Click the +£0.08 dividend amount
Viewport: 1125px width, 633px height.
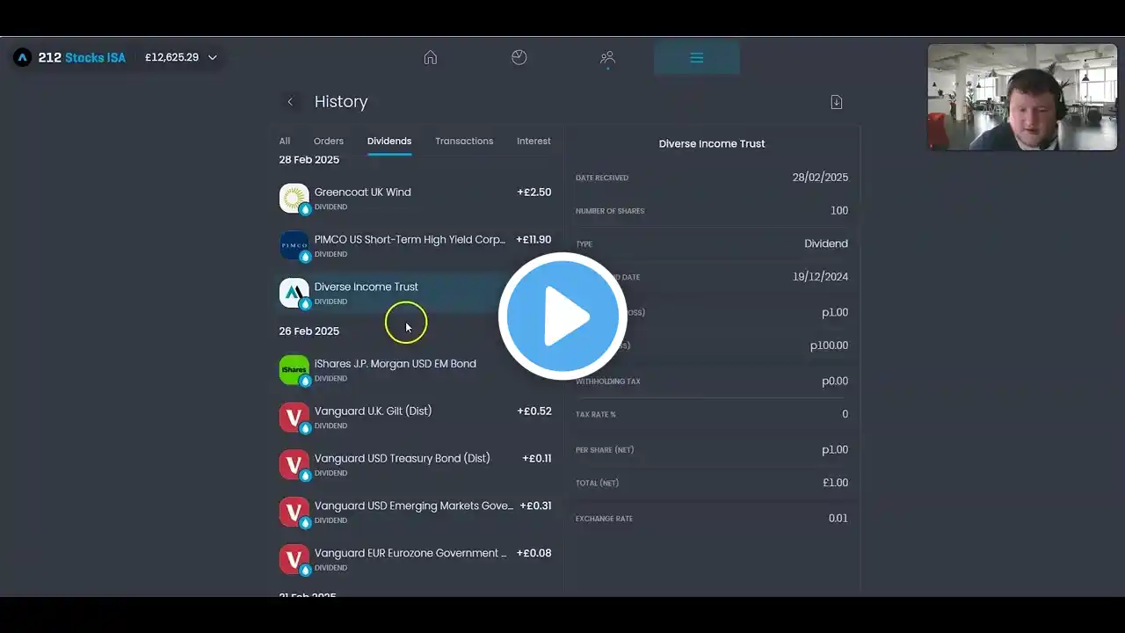tap(533, 554)
